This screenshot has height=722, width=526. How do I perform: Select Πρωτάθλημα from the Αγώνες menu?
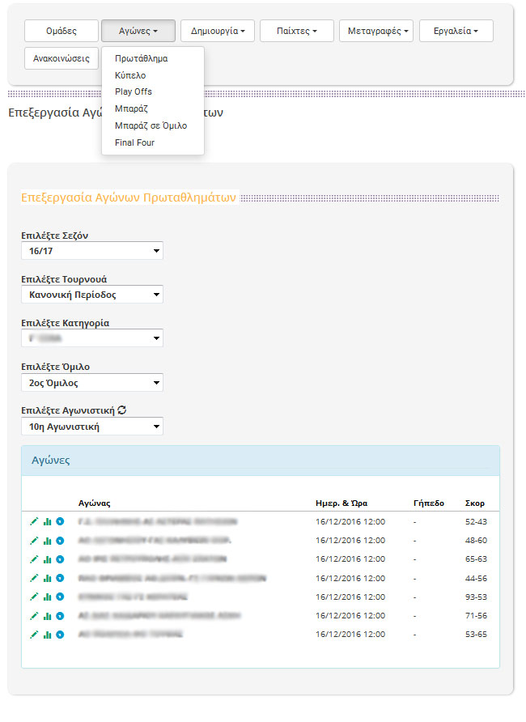[x=142, y=58]
